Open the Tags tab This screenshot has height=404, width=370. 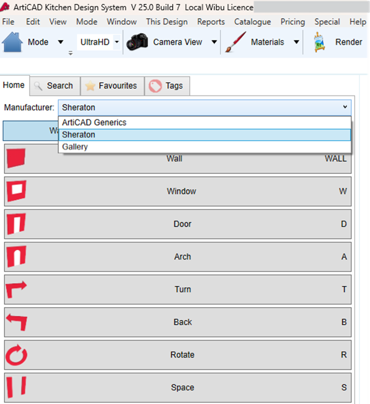pos(167,86)
